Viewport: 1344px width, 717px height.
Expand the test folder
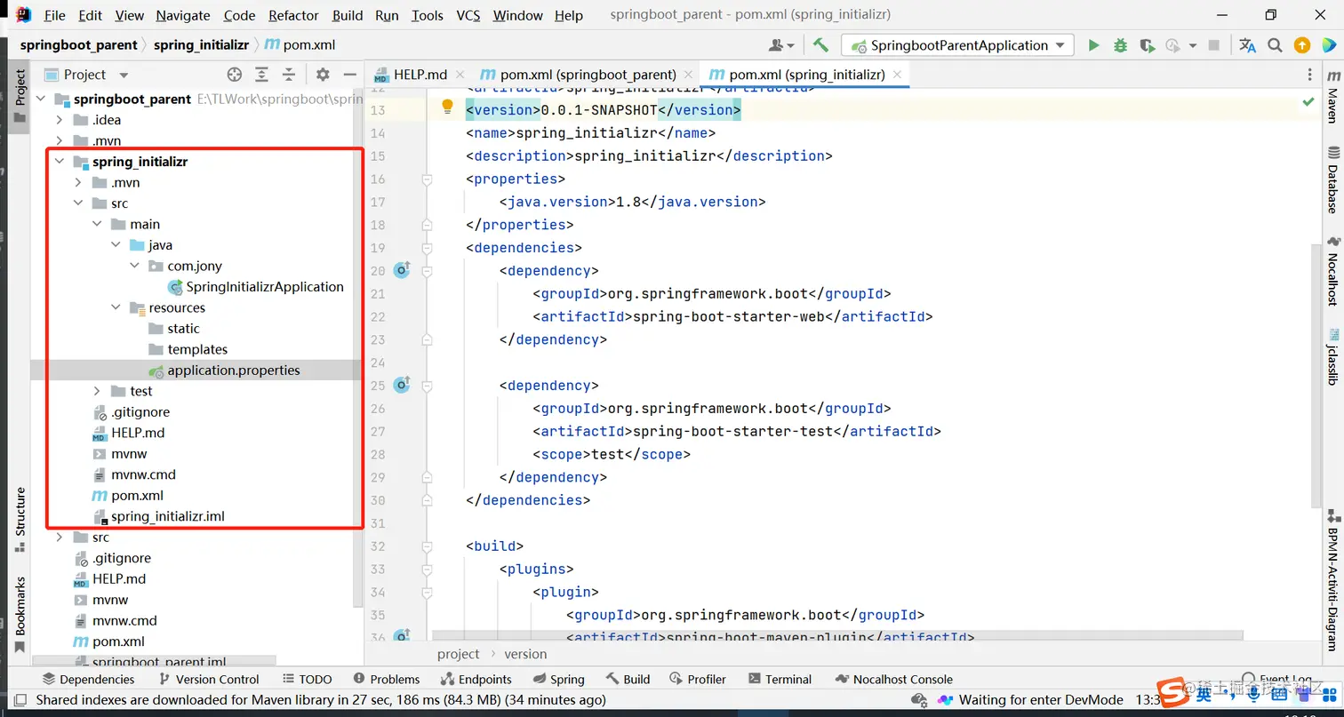click(x=97, y=391)
